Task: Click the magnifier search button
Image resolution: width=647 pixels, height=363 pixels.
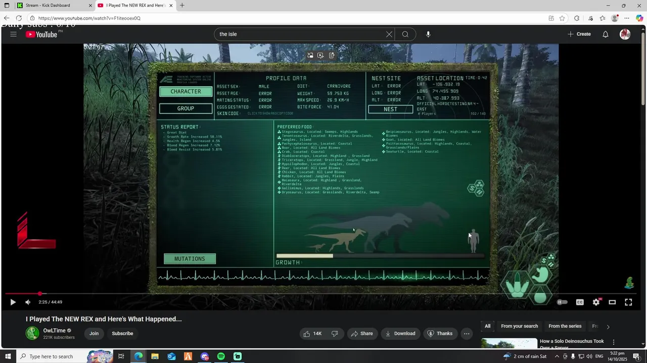Action: [405, 34]
